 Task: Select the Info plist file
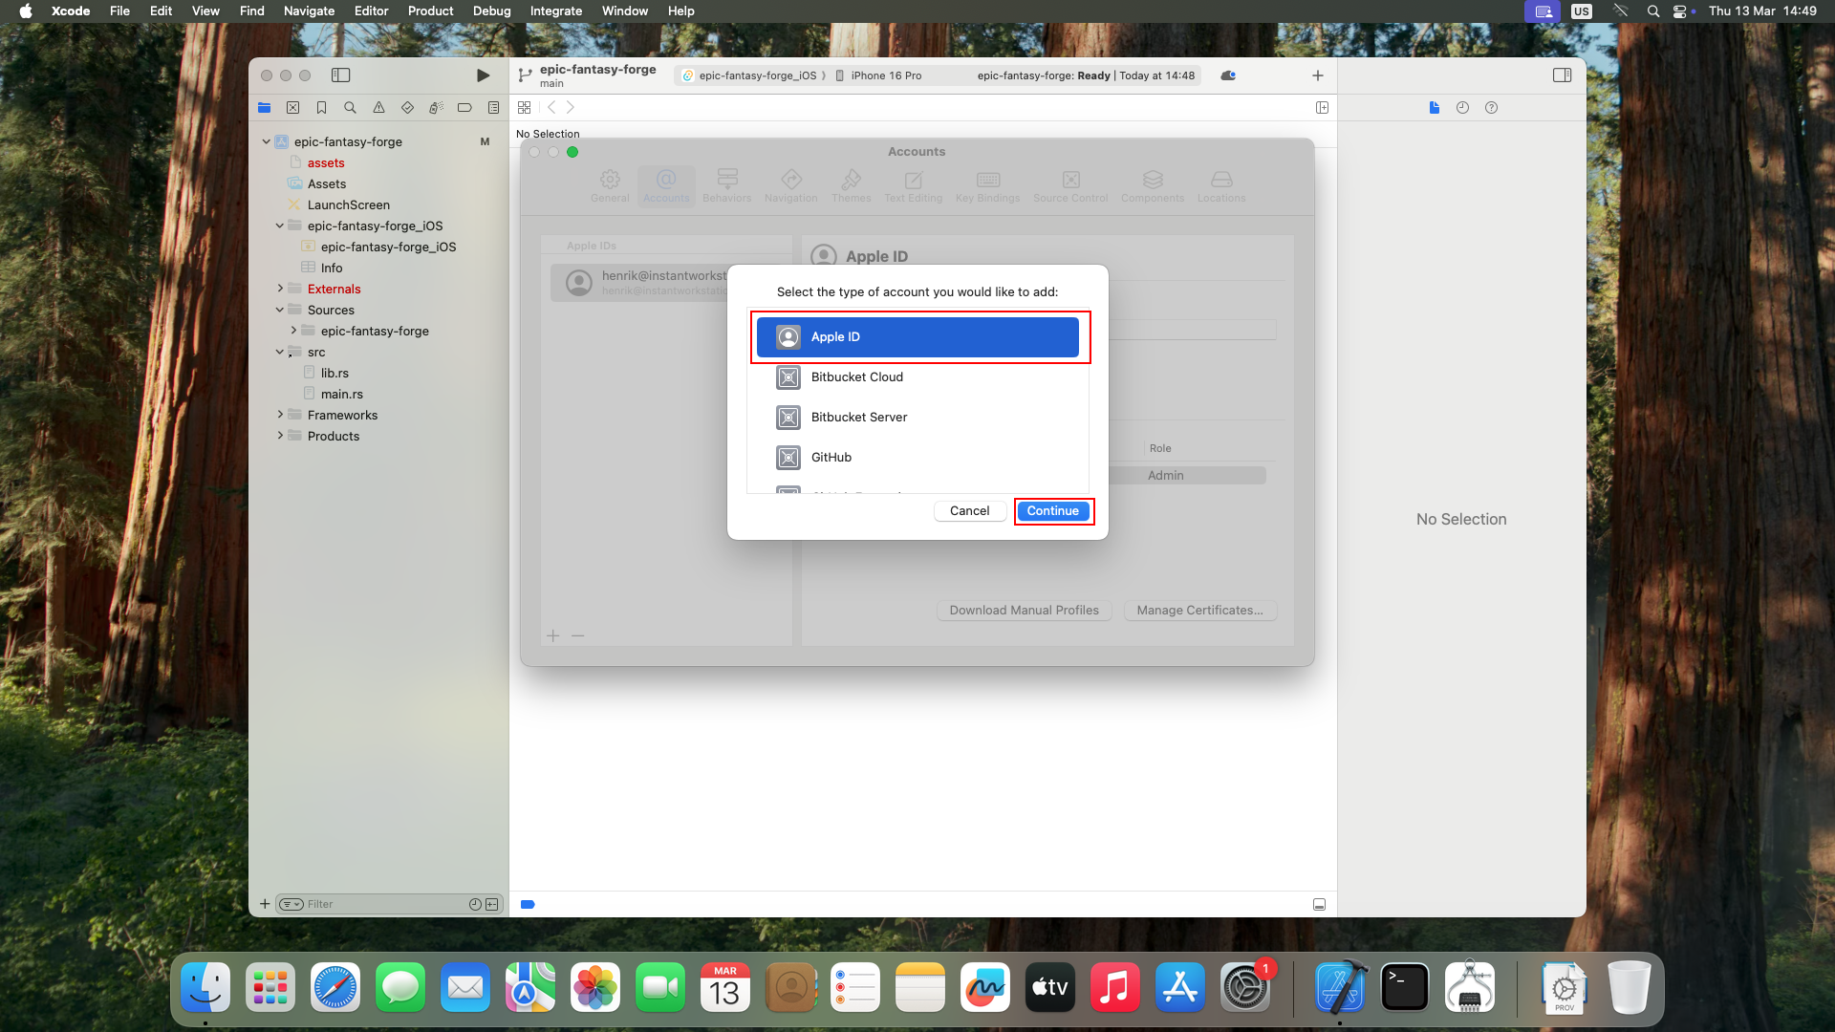point(331,268)
